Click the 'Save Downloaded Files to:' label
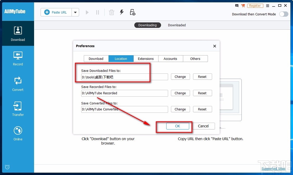293x175 pixels. (x=101, y=71)
